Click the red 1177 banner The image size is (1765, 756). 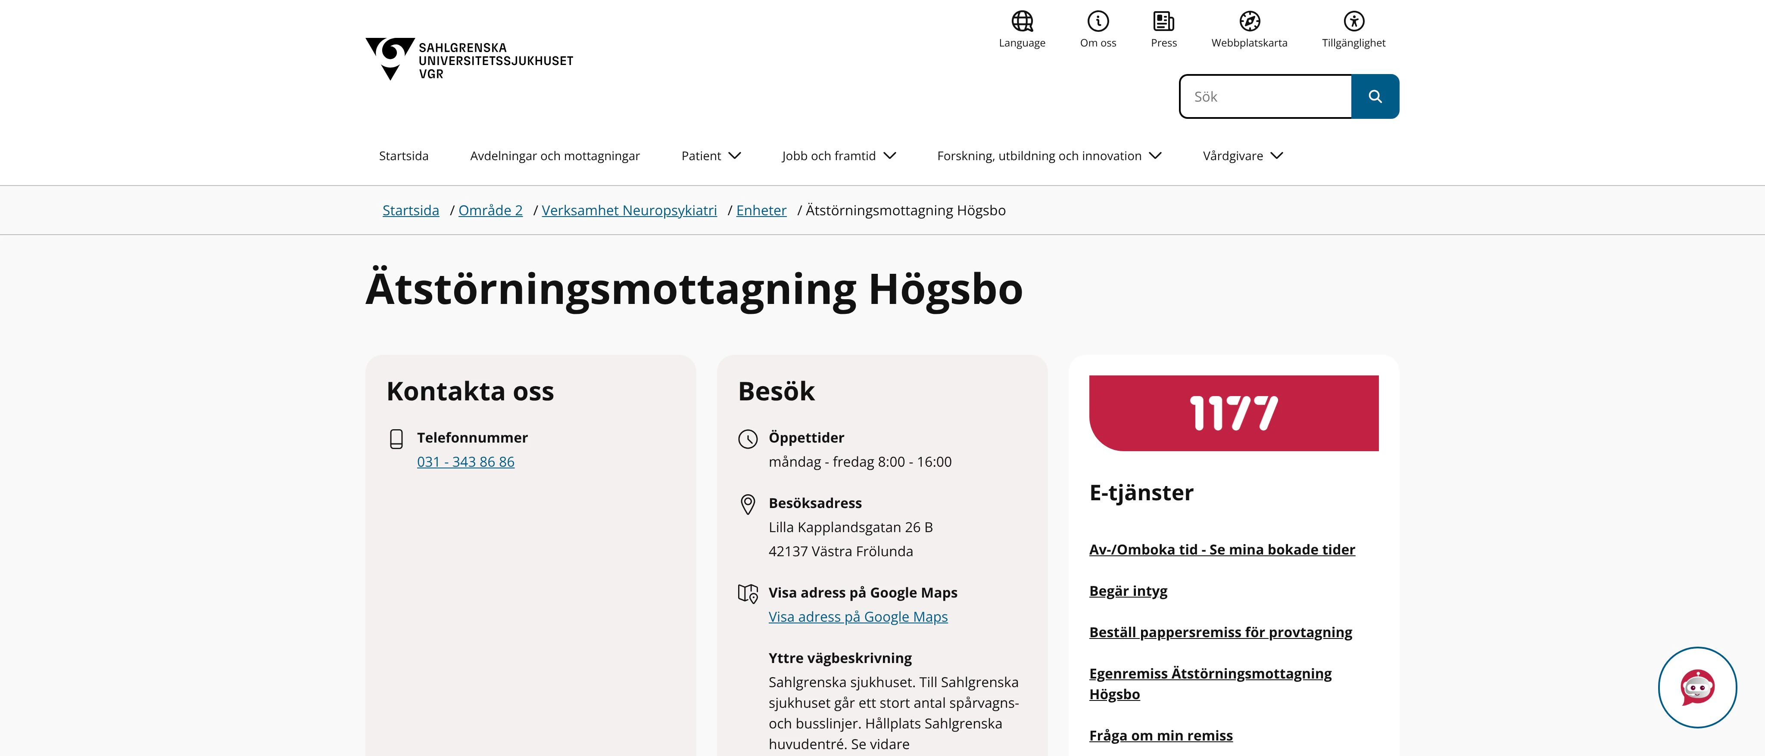[x=1233, y=413]
